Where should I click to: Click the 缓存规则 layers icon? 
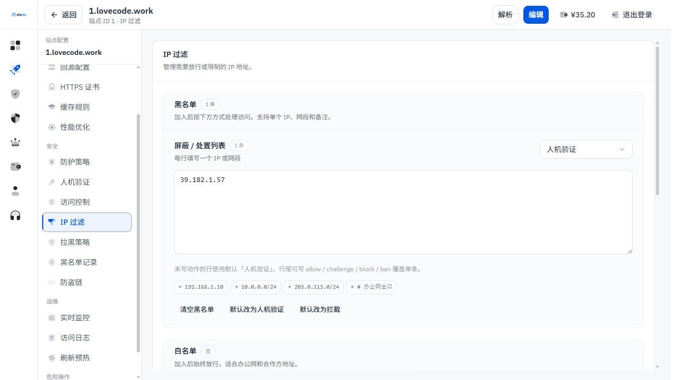coord(52,107)
